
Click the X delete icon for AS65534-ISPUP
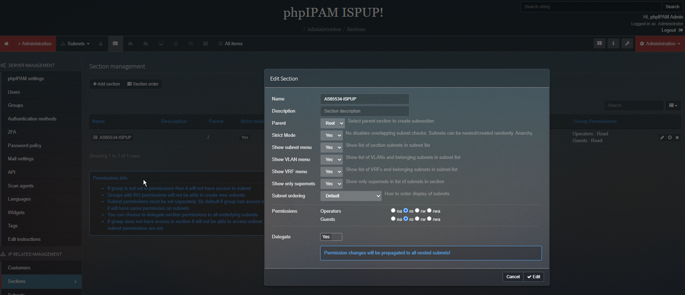click(x=677, y=137)
